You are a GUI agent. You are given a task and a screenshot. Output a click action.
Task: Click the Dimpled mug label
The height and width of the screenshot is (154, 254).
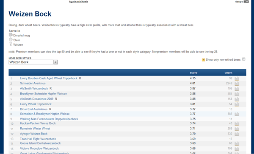[x=22, y=35]
